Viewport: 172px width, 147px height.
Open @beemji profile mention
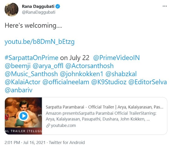click(18, 66)
